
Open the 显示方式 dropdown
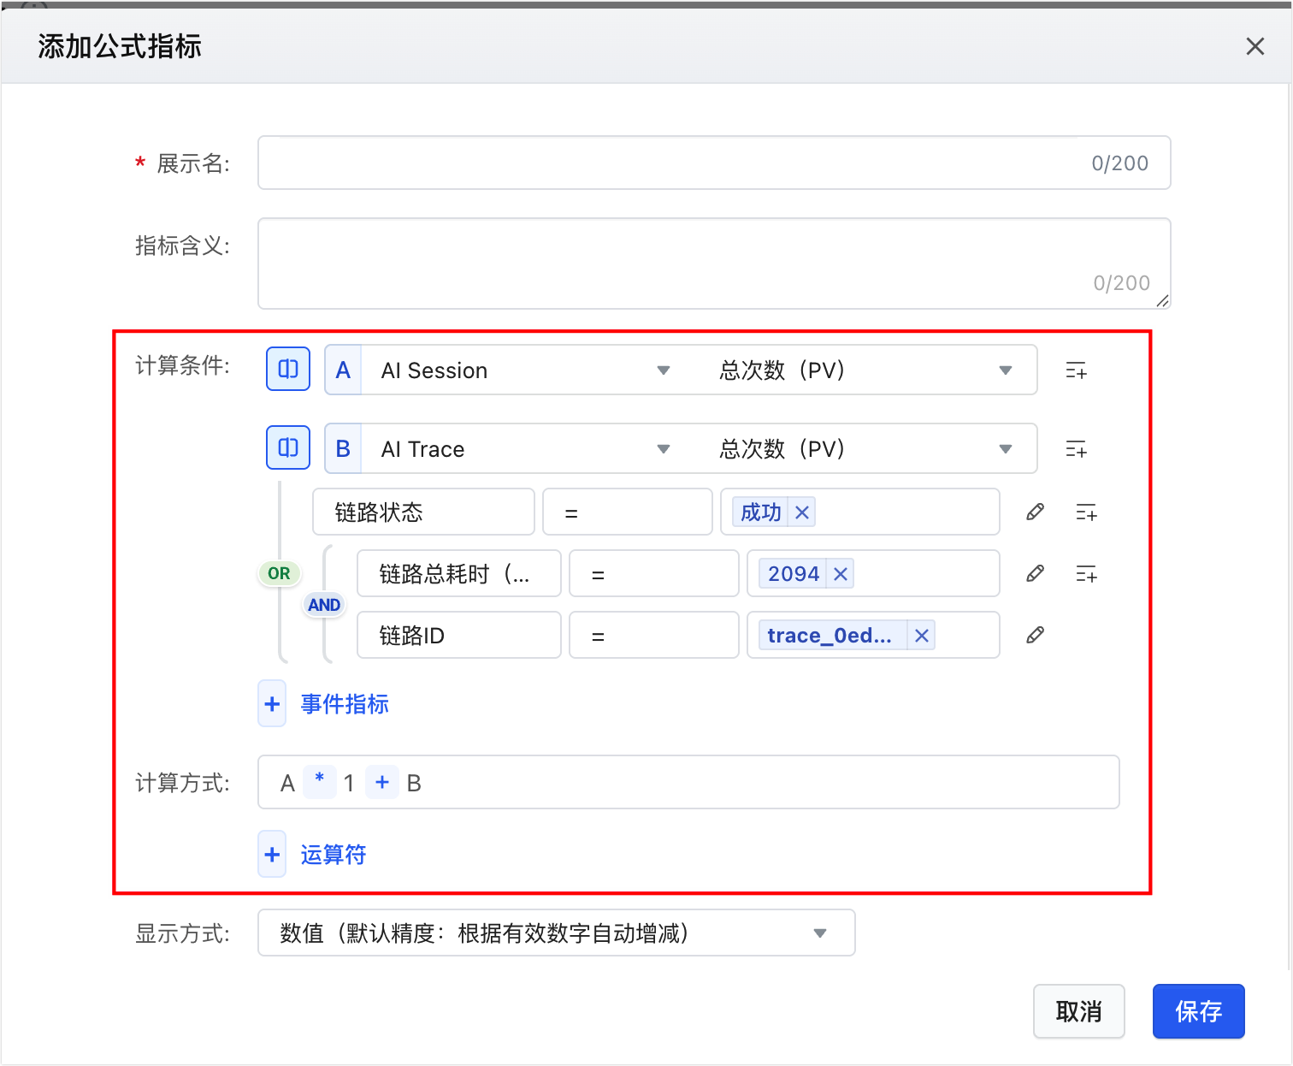[557, 933]
